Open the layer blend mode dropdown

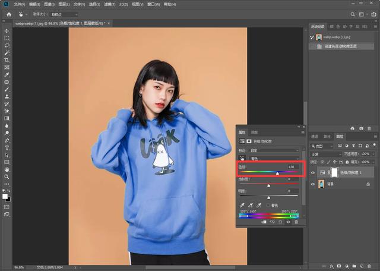tap(326, 155)
